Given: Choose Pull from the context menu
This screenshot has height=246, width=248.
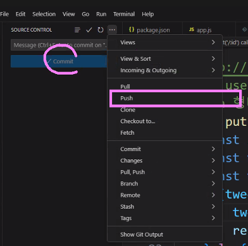Looking at the screenshot, I should pos(165,87).
